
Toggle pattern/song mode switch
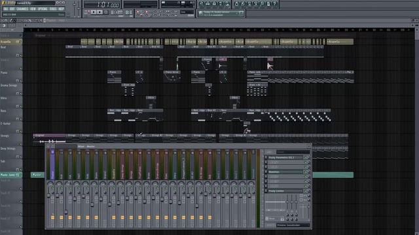(x=86, y=12)
